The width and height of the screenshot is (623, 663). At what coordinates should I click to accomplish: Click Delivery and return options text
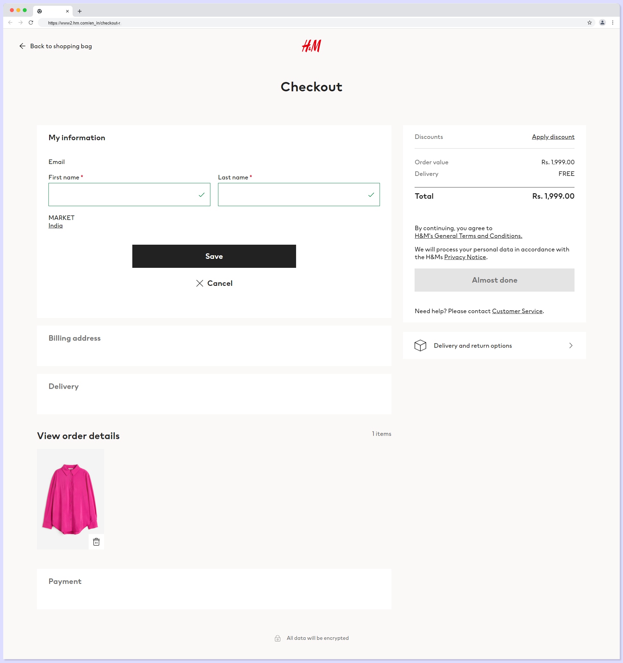pyautogui.click(x=472, y=346)
